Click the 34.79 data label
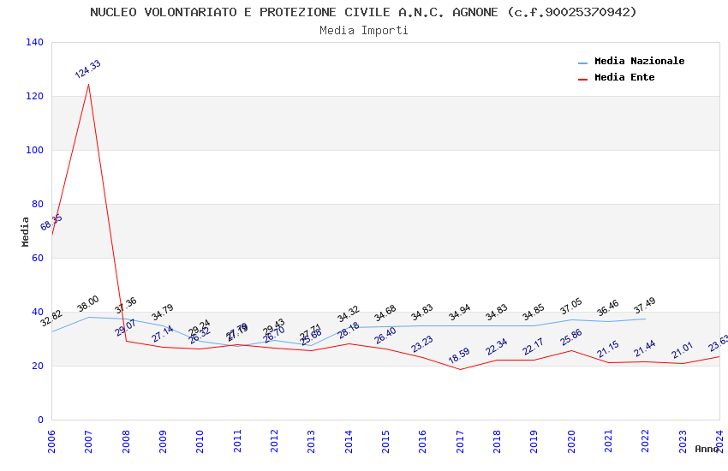Image resolution: width=728 pixels, height=471 pixels. click(162, 312)
